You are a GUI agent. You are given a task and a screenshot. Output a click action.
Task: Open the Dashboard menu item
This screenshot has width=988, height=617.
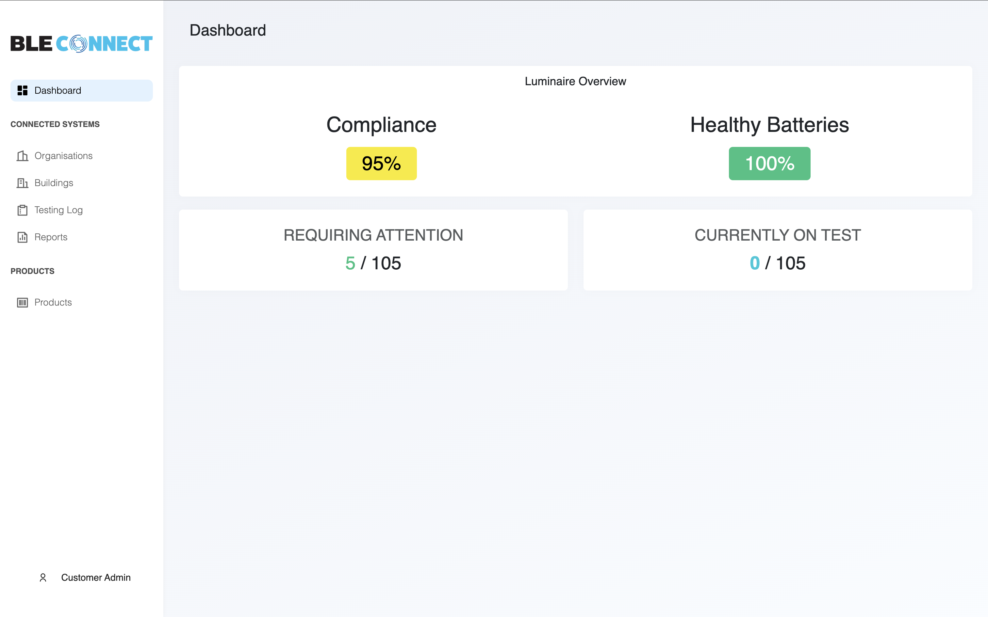tap(58, 91)
